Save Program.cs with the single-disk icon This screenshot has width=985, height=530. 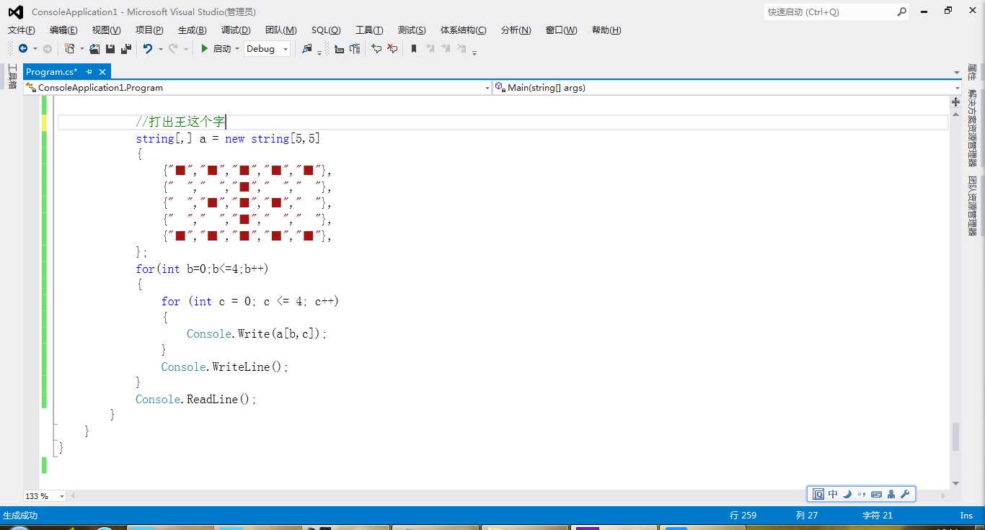tap(110, 49)
